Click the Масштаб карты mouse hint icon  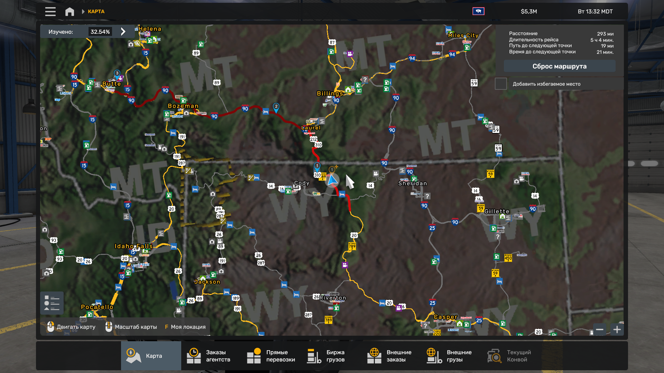pos(109,327)
